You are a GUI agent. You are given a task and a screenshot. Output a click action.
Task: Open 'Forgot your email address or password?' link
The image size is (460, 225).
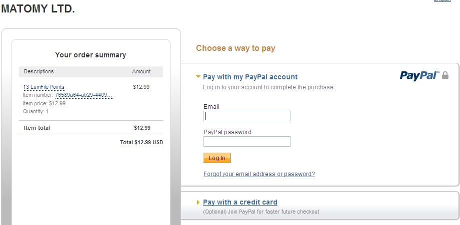(259, 174)
